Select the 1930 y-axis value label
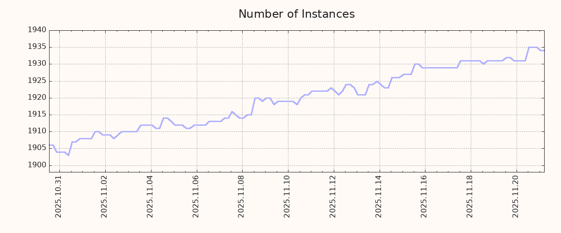This screenshot has width=561, height=233. 37,64
